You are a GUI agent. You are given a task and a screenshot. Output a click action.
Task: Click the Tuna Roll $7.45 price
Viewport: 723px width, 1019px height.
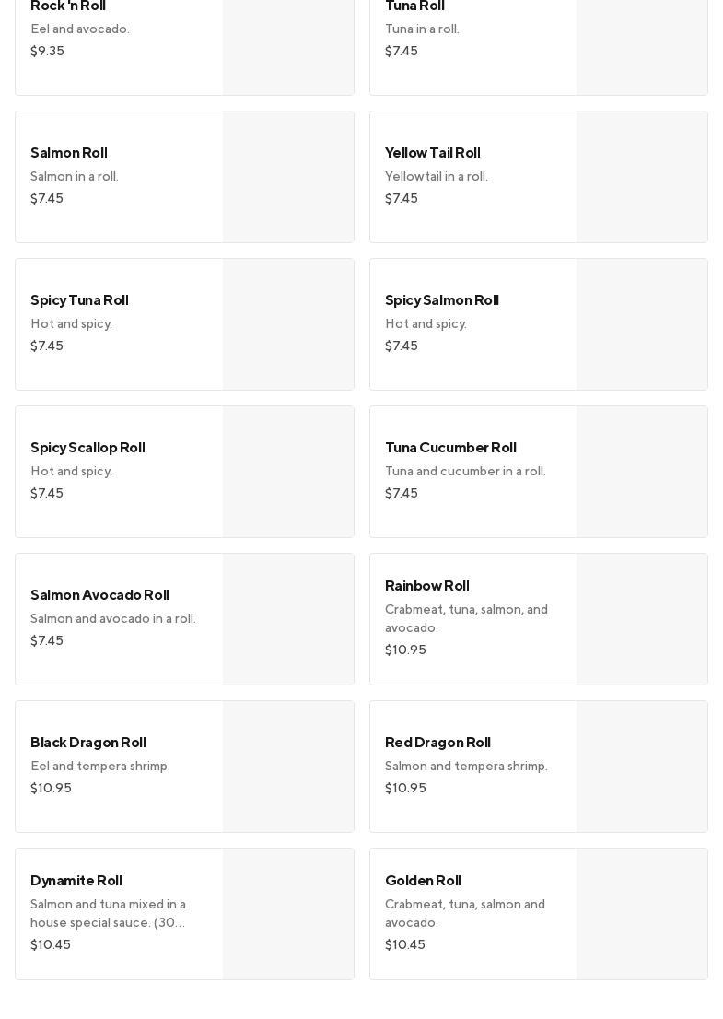pyautogui.click(x=402, y=52)
